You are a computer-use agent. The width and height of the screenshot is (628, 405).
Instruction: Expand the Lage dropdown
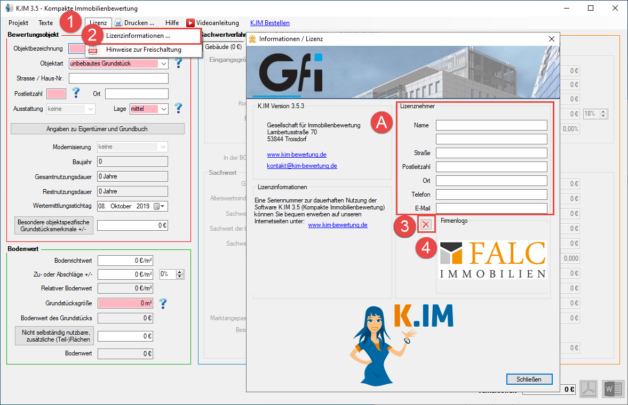163,109
